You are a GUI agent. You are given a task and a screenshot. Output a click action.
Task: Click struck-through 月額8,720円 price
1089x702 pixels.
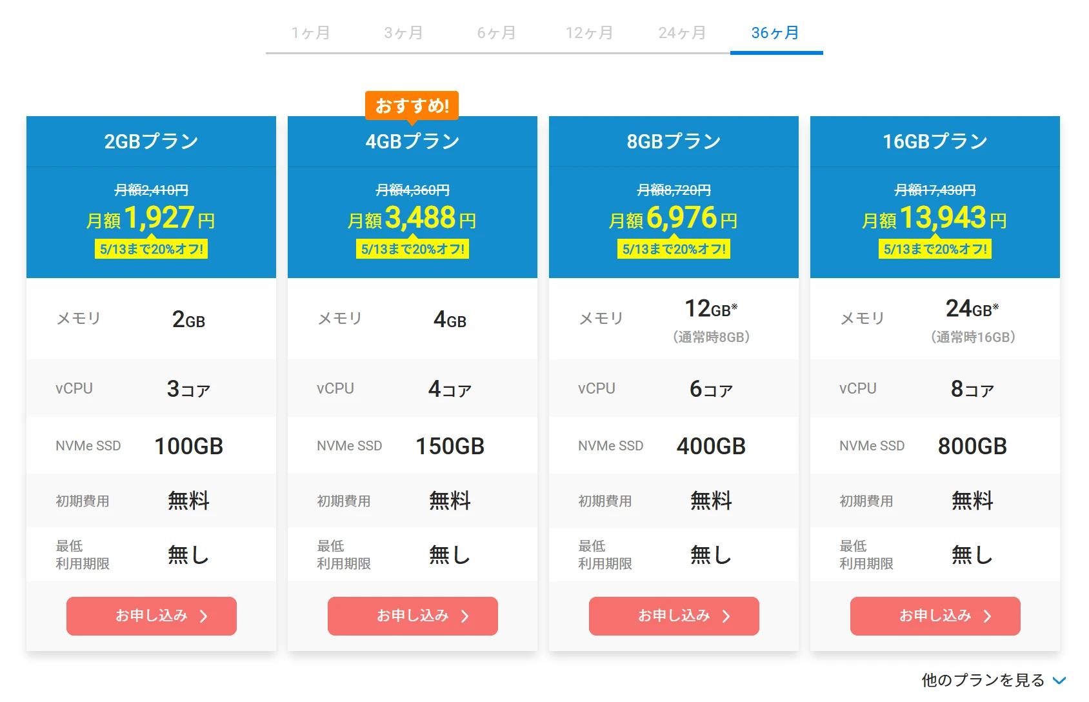674,190
